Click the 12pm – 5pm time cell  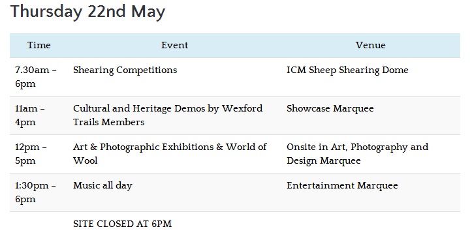pos(31,154)
